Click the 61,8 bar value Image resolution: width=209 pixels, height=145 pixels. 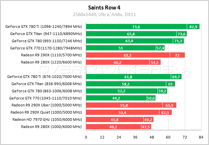pyautogui.click(x=128, y=77)
